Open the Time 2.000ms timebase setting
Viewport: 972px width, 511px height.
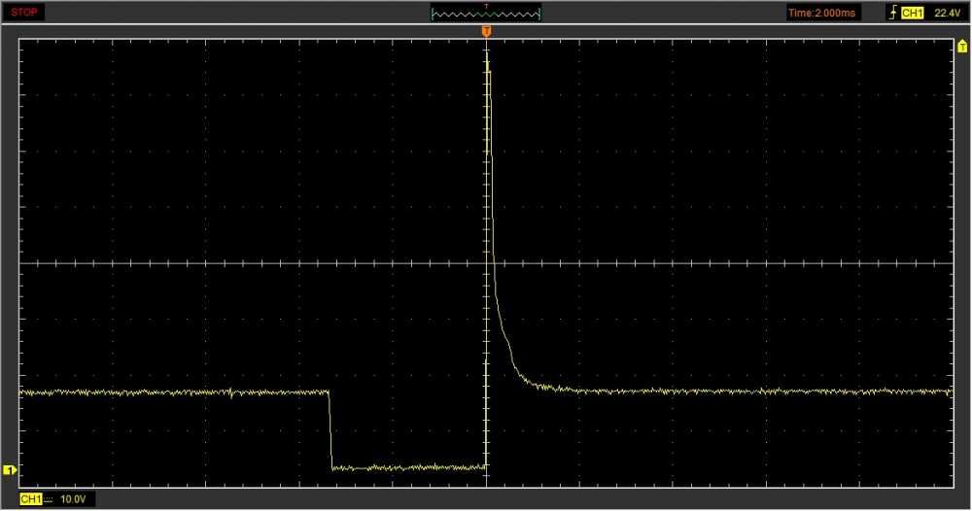(x=822, y=14)
